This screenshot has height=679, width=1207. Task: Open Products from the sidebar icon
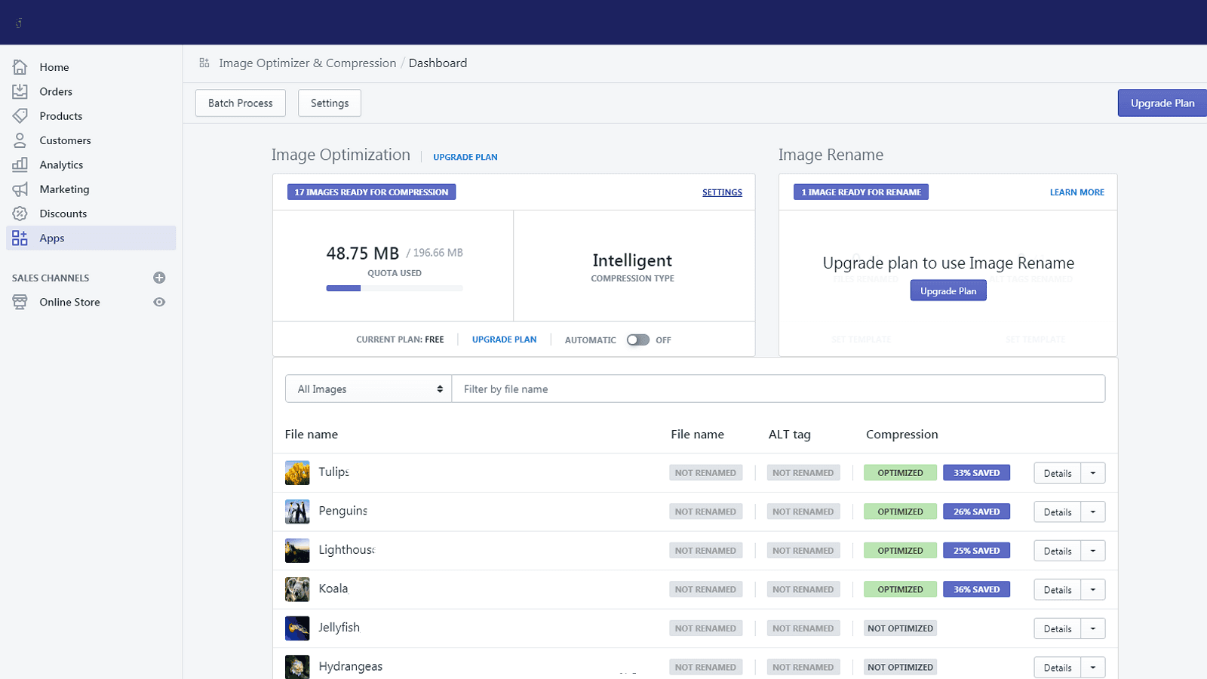pyautogui.click(x=20, y=115)
